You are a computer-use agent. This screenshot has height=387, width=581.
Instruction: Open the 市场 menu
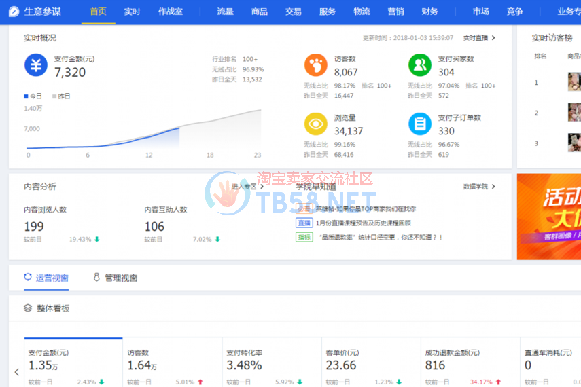(x=481, y=12)
